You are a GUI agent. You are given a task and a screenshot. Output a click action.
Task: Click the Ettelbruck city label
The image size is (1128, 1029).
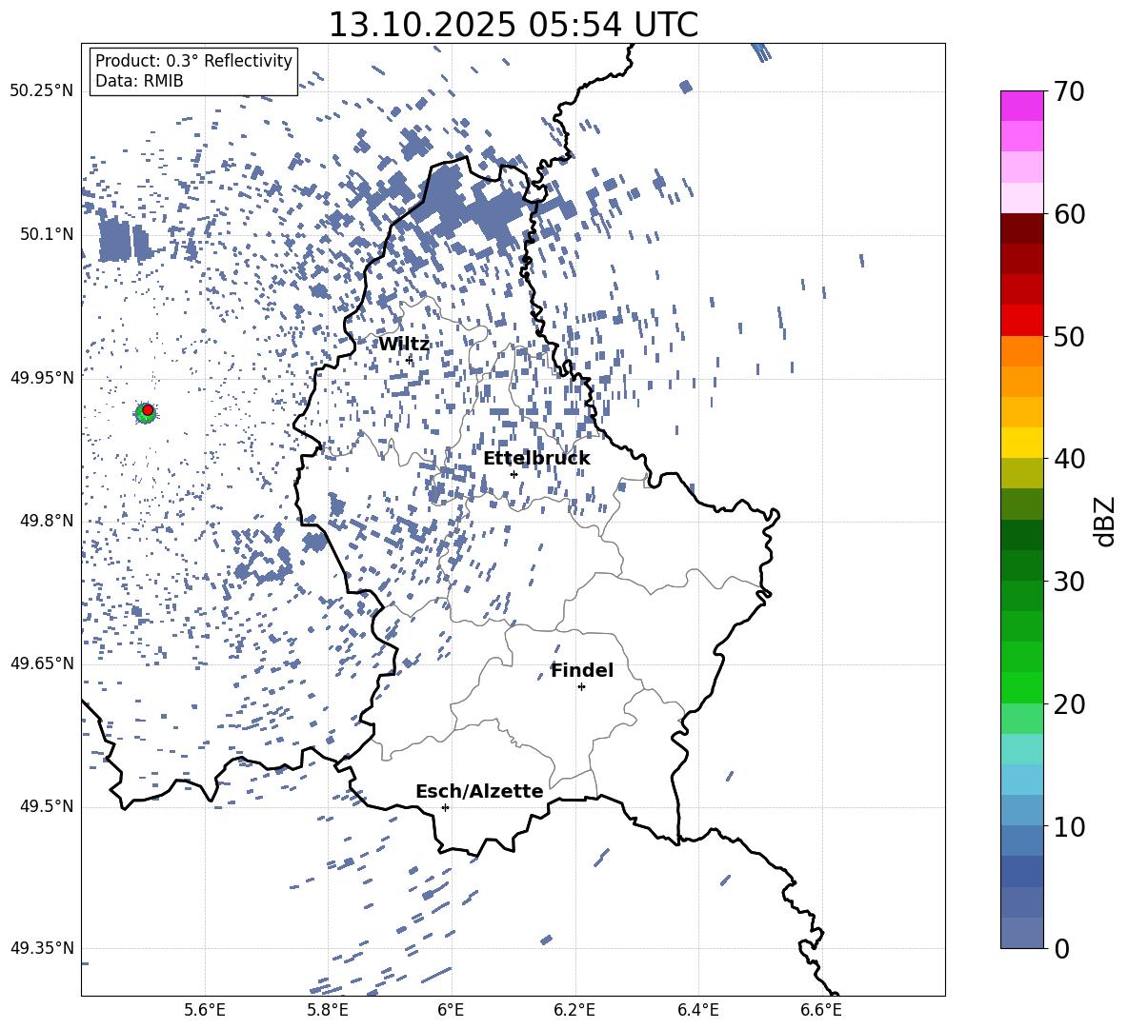(536, 459)
